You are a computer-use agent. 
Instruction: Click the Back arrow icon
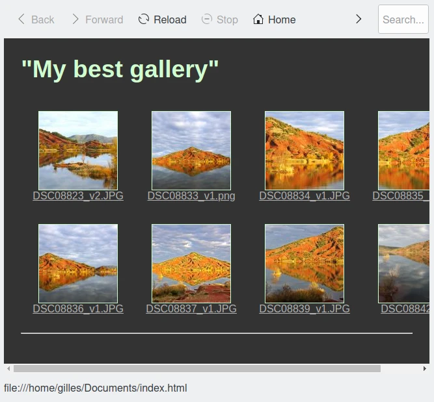click(x=21, y=19)
